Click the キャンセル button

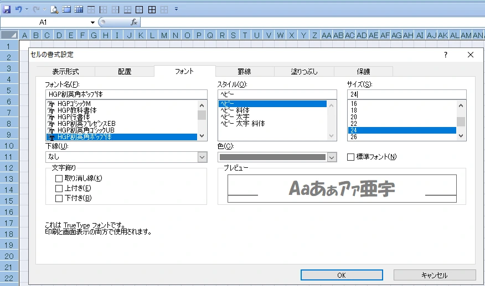(x=434, y=275)
